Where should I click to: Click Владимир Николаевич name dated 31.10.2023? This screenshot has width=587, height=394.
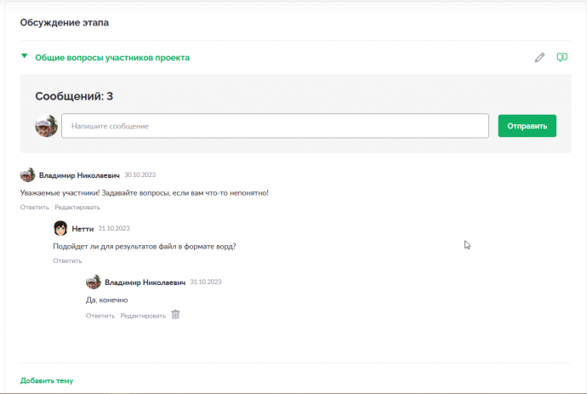click(x=145, y=283)
